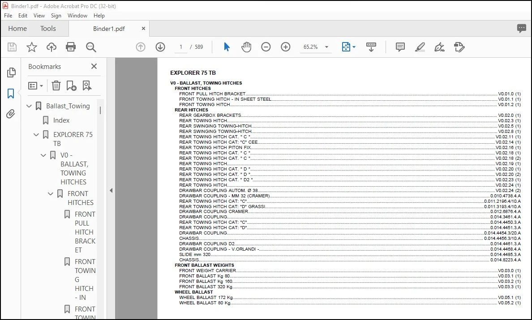This screenshot has width=532, height=320.
Task: Open the Help menu
Action: click(x=99, y=16)
